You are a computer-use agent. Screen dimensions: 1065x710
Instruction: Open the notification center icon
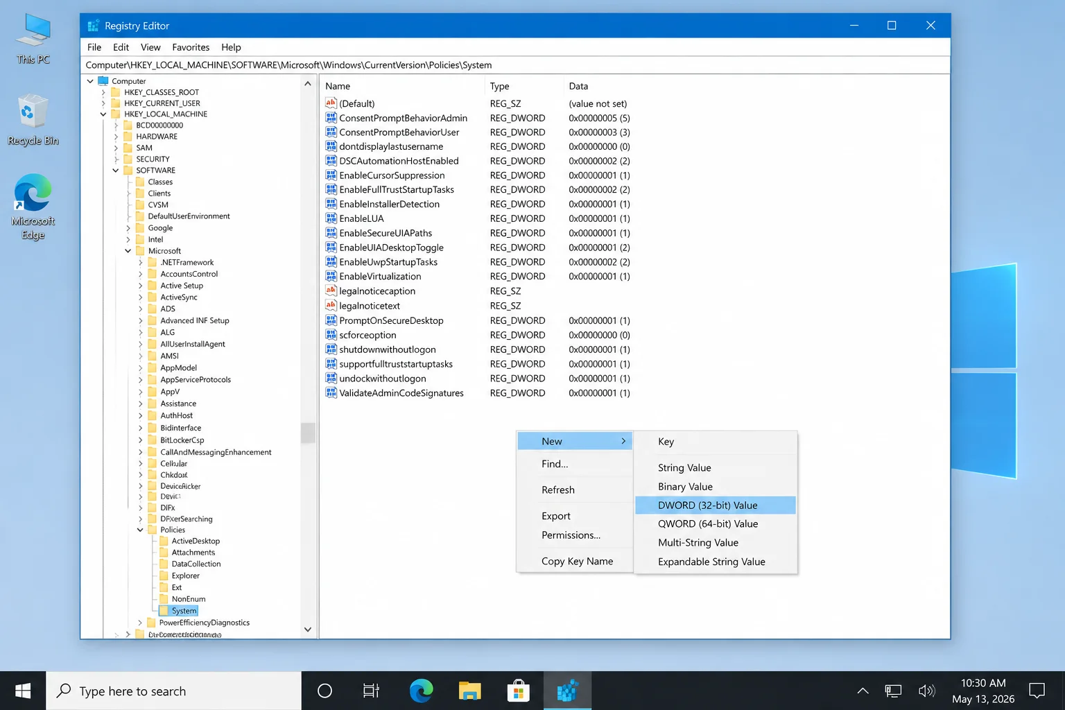point(1037,691)
